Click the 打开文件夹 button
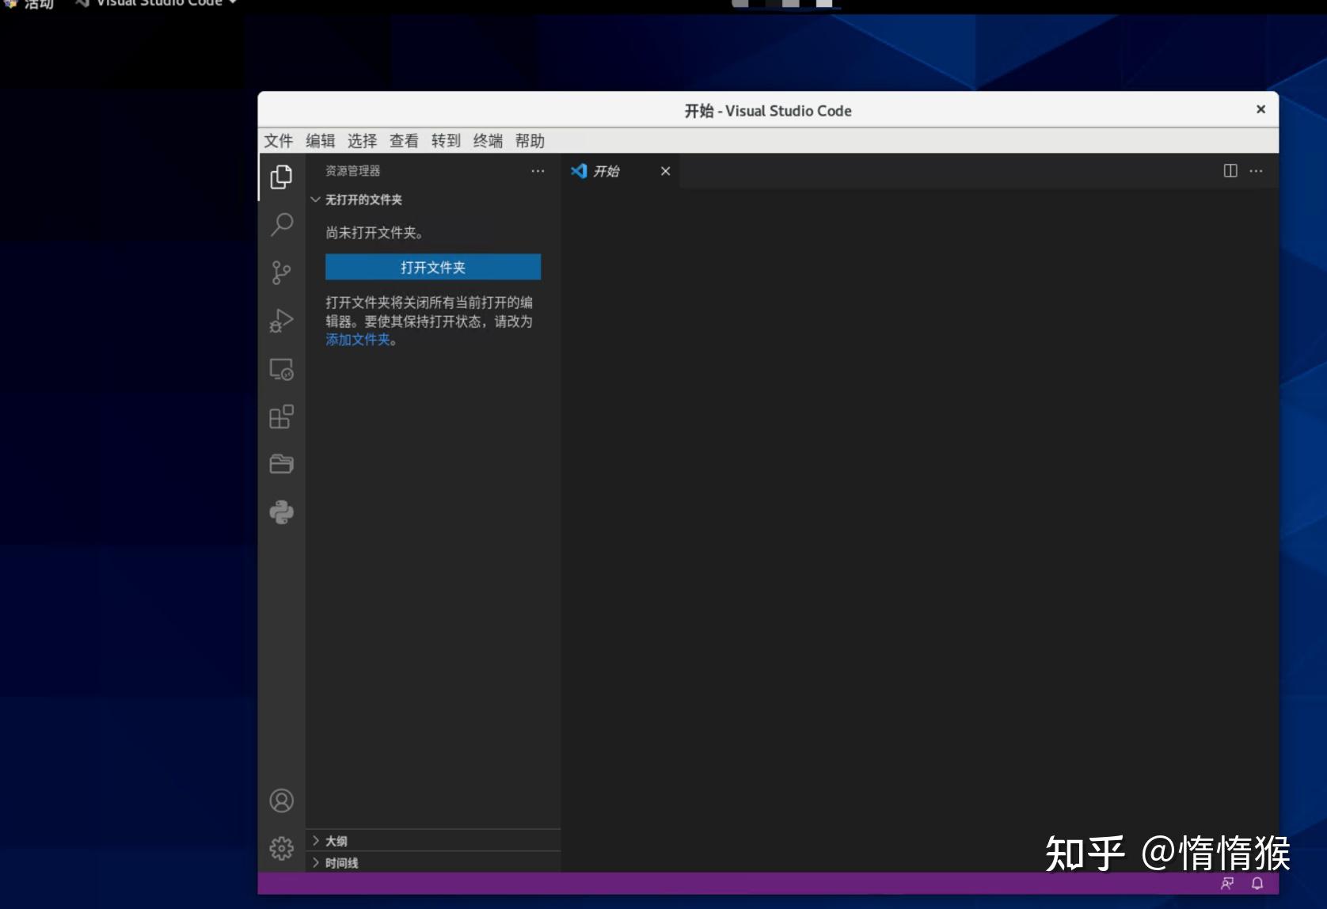This screenshot has height=909, width=1327. pos(432,267)
